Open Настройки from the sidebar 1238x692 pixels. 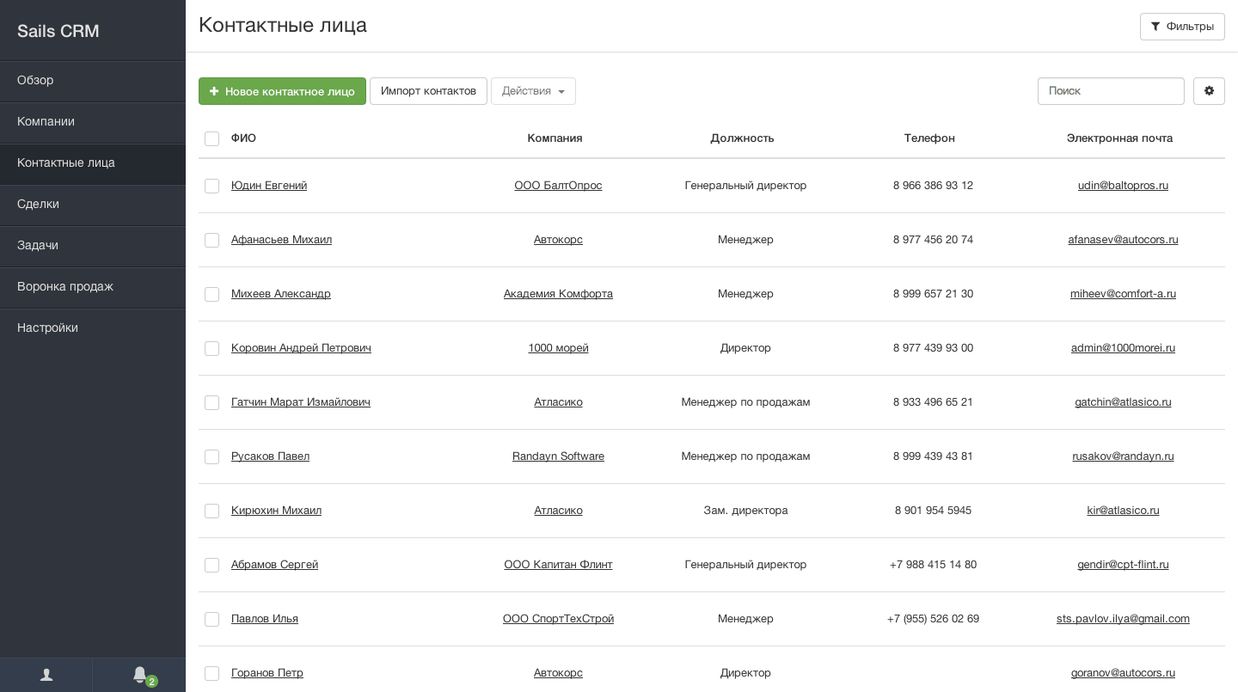(x=47, y=328)
